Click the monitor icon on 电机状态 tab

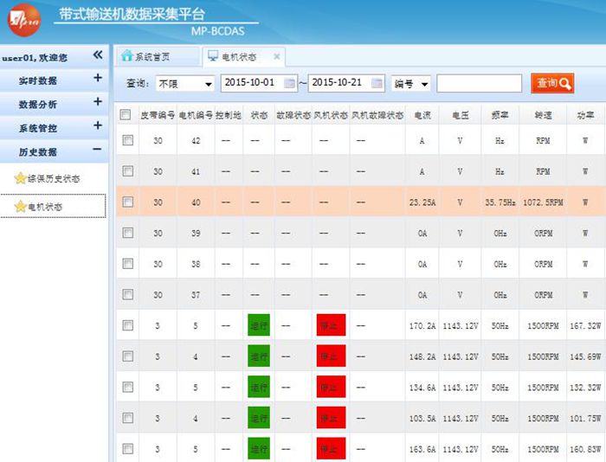213,56
